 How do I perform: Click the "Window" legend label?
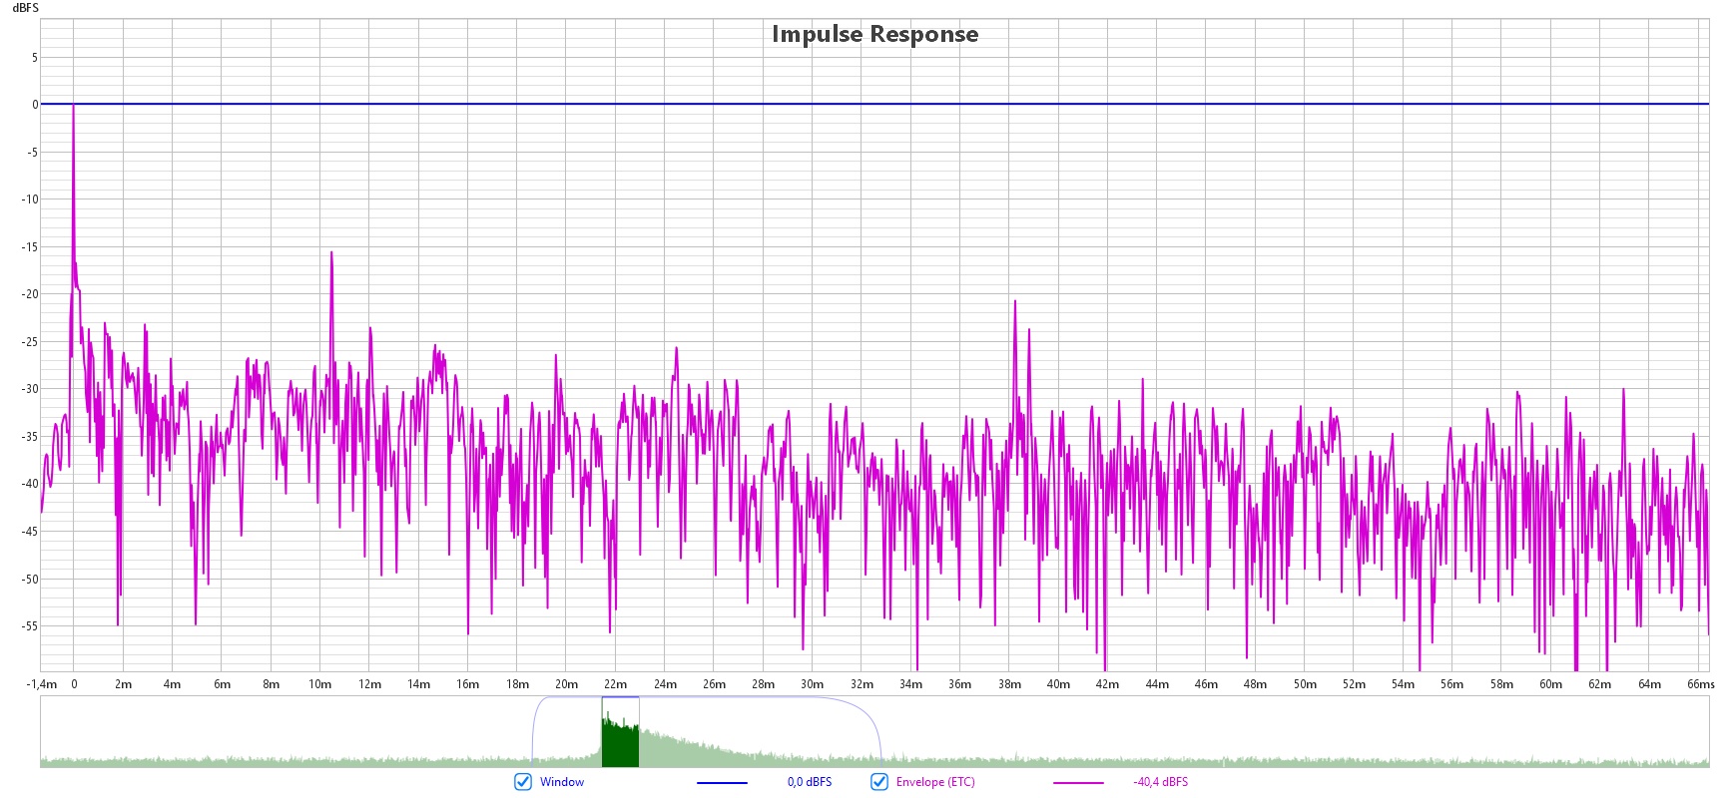[x=562, y=782]
